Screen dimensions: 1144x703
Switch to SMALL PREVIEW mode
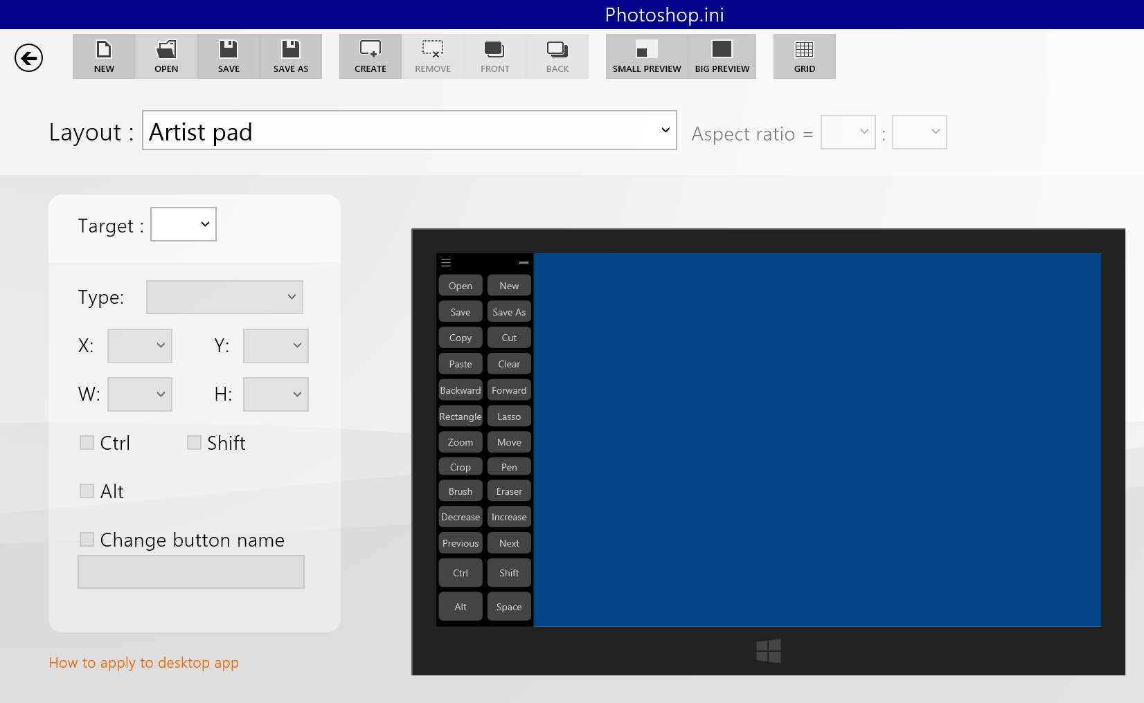click(x=647, y=56)
